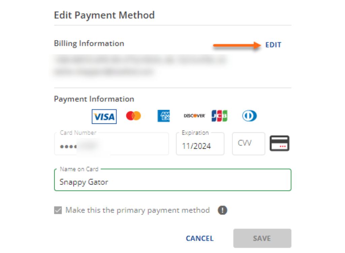Click the Expiration date field

200,146
